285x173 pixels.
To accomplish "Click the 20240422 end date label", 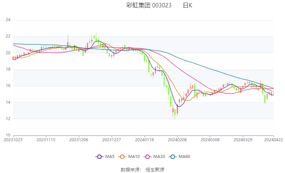I will (x=274, y=140).
